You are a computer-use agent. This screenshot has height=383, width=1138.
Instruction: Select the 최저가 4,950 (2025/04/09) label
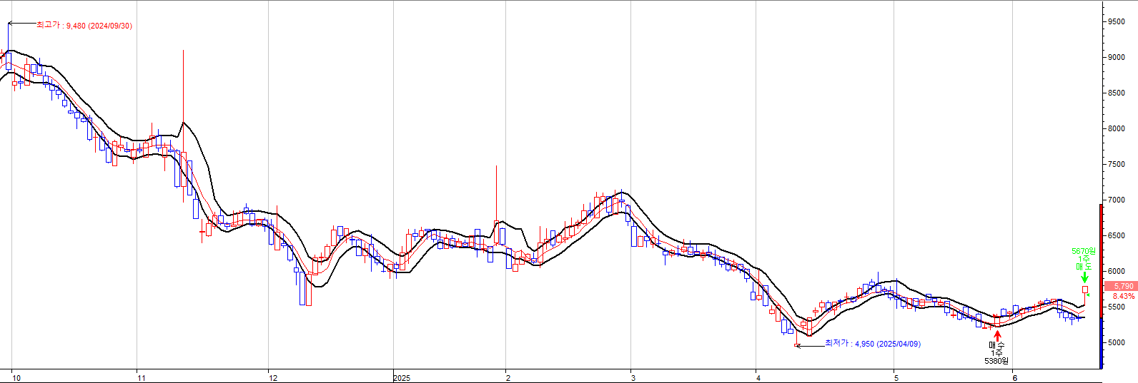pos(873,344)
